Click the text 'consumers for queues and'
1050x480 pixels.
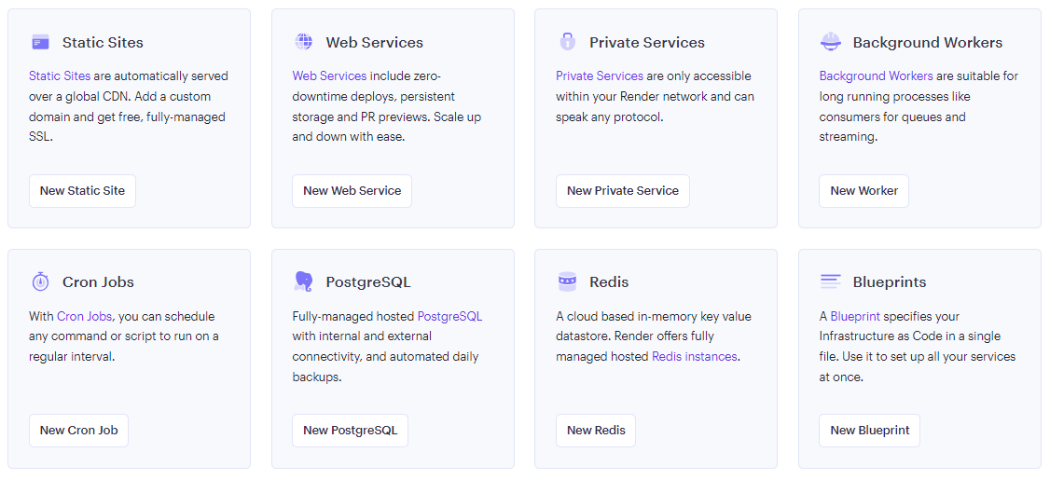pos(892,117)
